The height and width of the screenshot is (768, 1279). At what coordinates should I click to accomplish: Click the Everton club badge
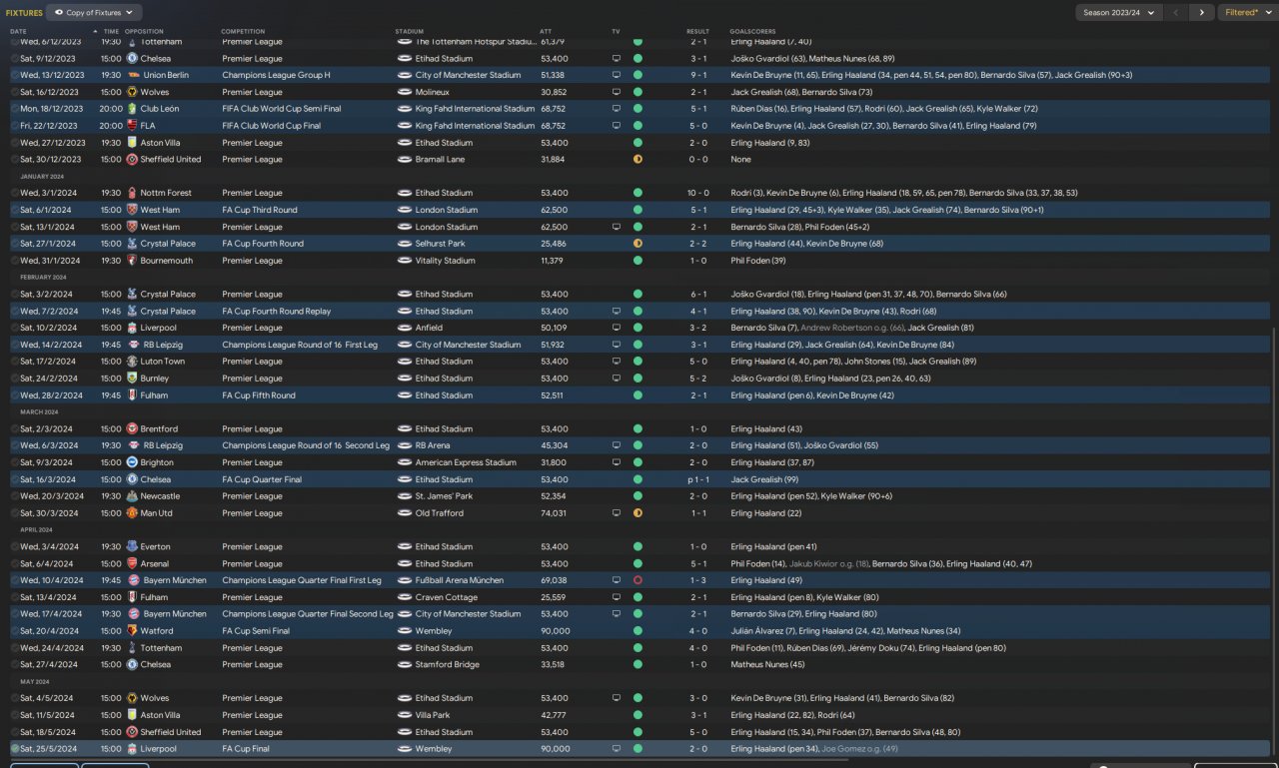(132, 547)
